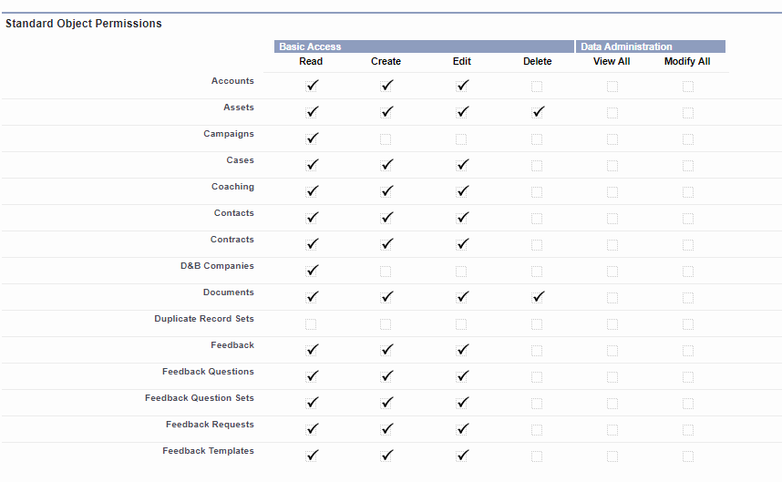The height and width of the screenshot is (482, 782).
Task: Enable Edit for D&B Companies
Action: pos(461,272)
